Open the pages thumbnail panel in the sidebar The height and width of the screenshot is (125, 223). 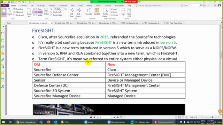point(3,40)
